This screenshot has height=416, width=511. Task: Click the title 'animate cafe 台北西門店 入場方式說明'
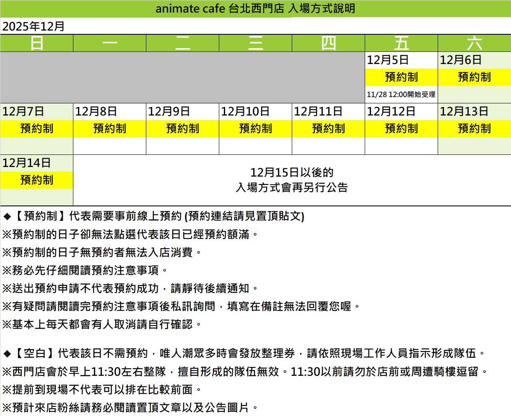point(255,8)
